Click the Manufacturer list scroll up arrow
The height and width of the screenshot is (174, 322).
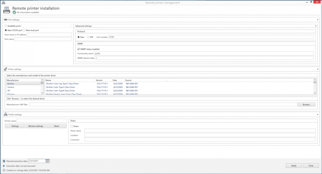pos(42,80)
